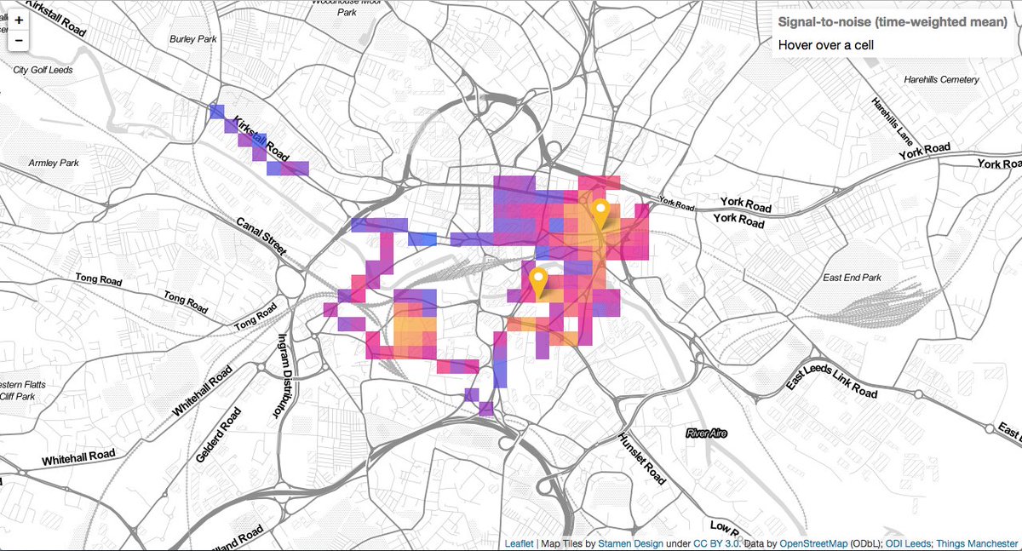1022x551 pixels.
Task: Select the lower yellow gateway marker
Action: click(537, 283)
